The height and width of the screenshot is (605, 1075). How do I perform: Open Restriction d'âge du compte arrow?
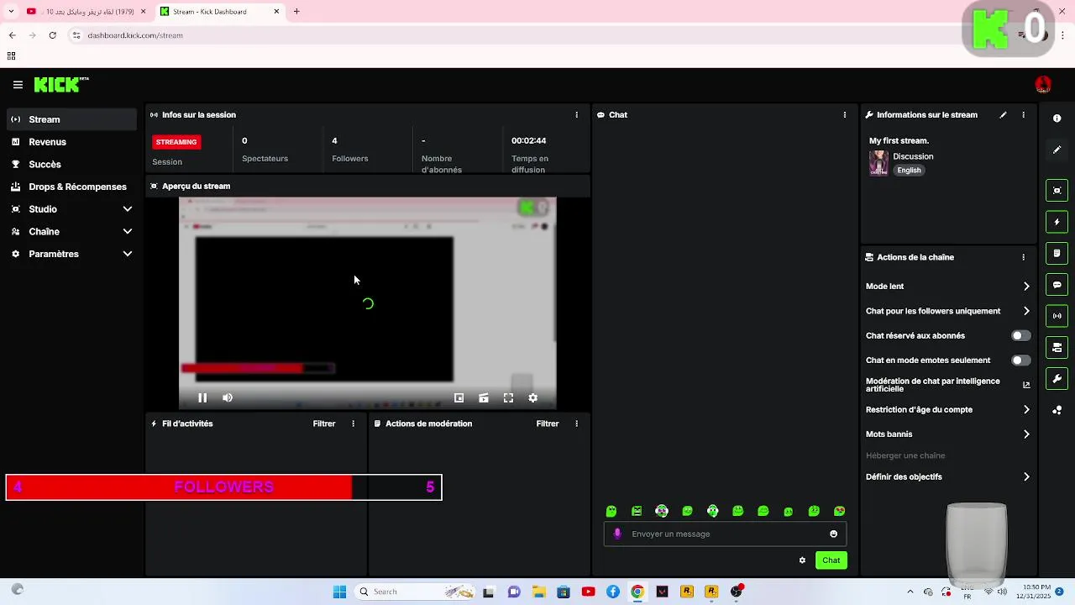[x=1026, y=410]
